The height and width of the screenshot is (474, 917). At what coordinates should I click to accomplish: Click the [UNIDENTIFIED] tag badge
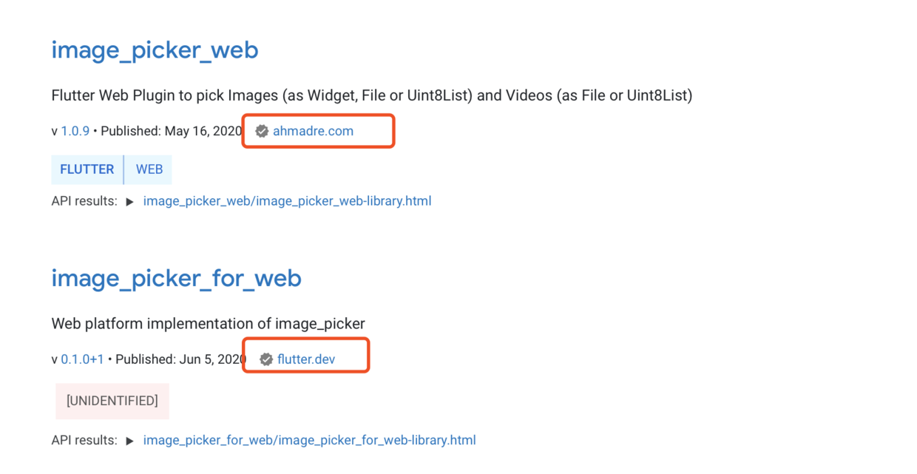click(112, 401)
